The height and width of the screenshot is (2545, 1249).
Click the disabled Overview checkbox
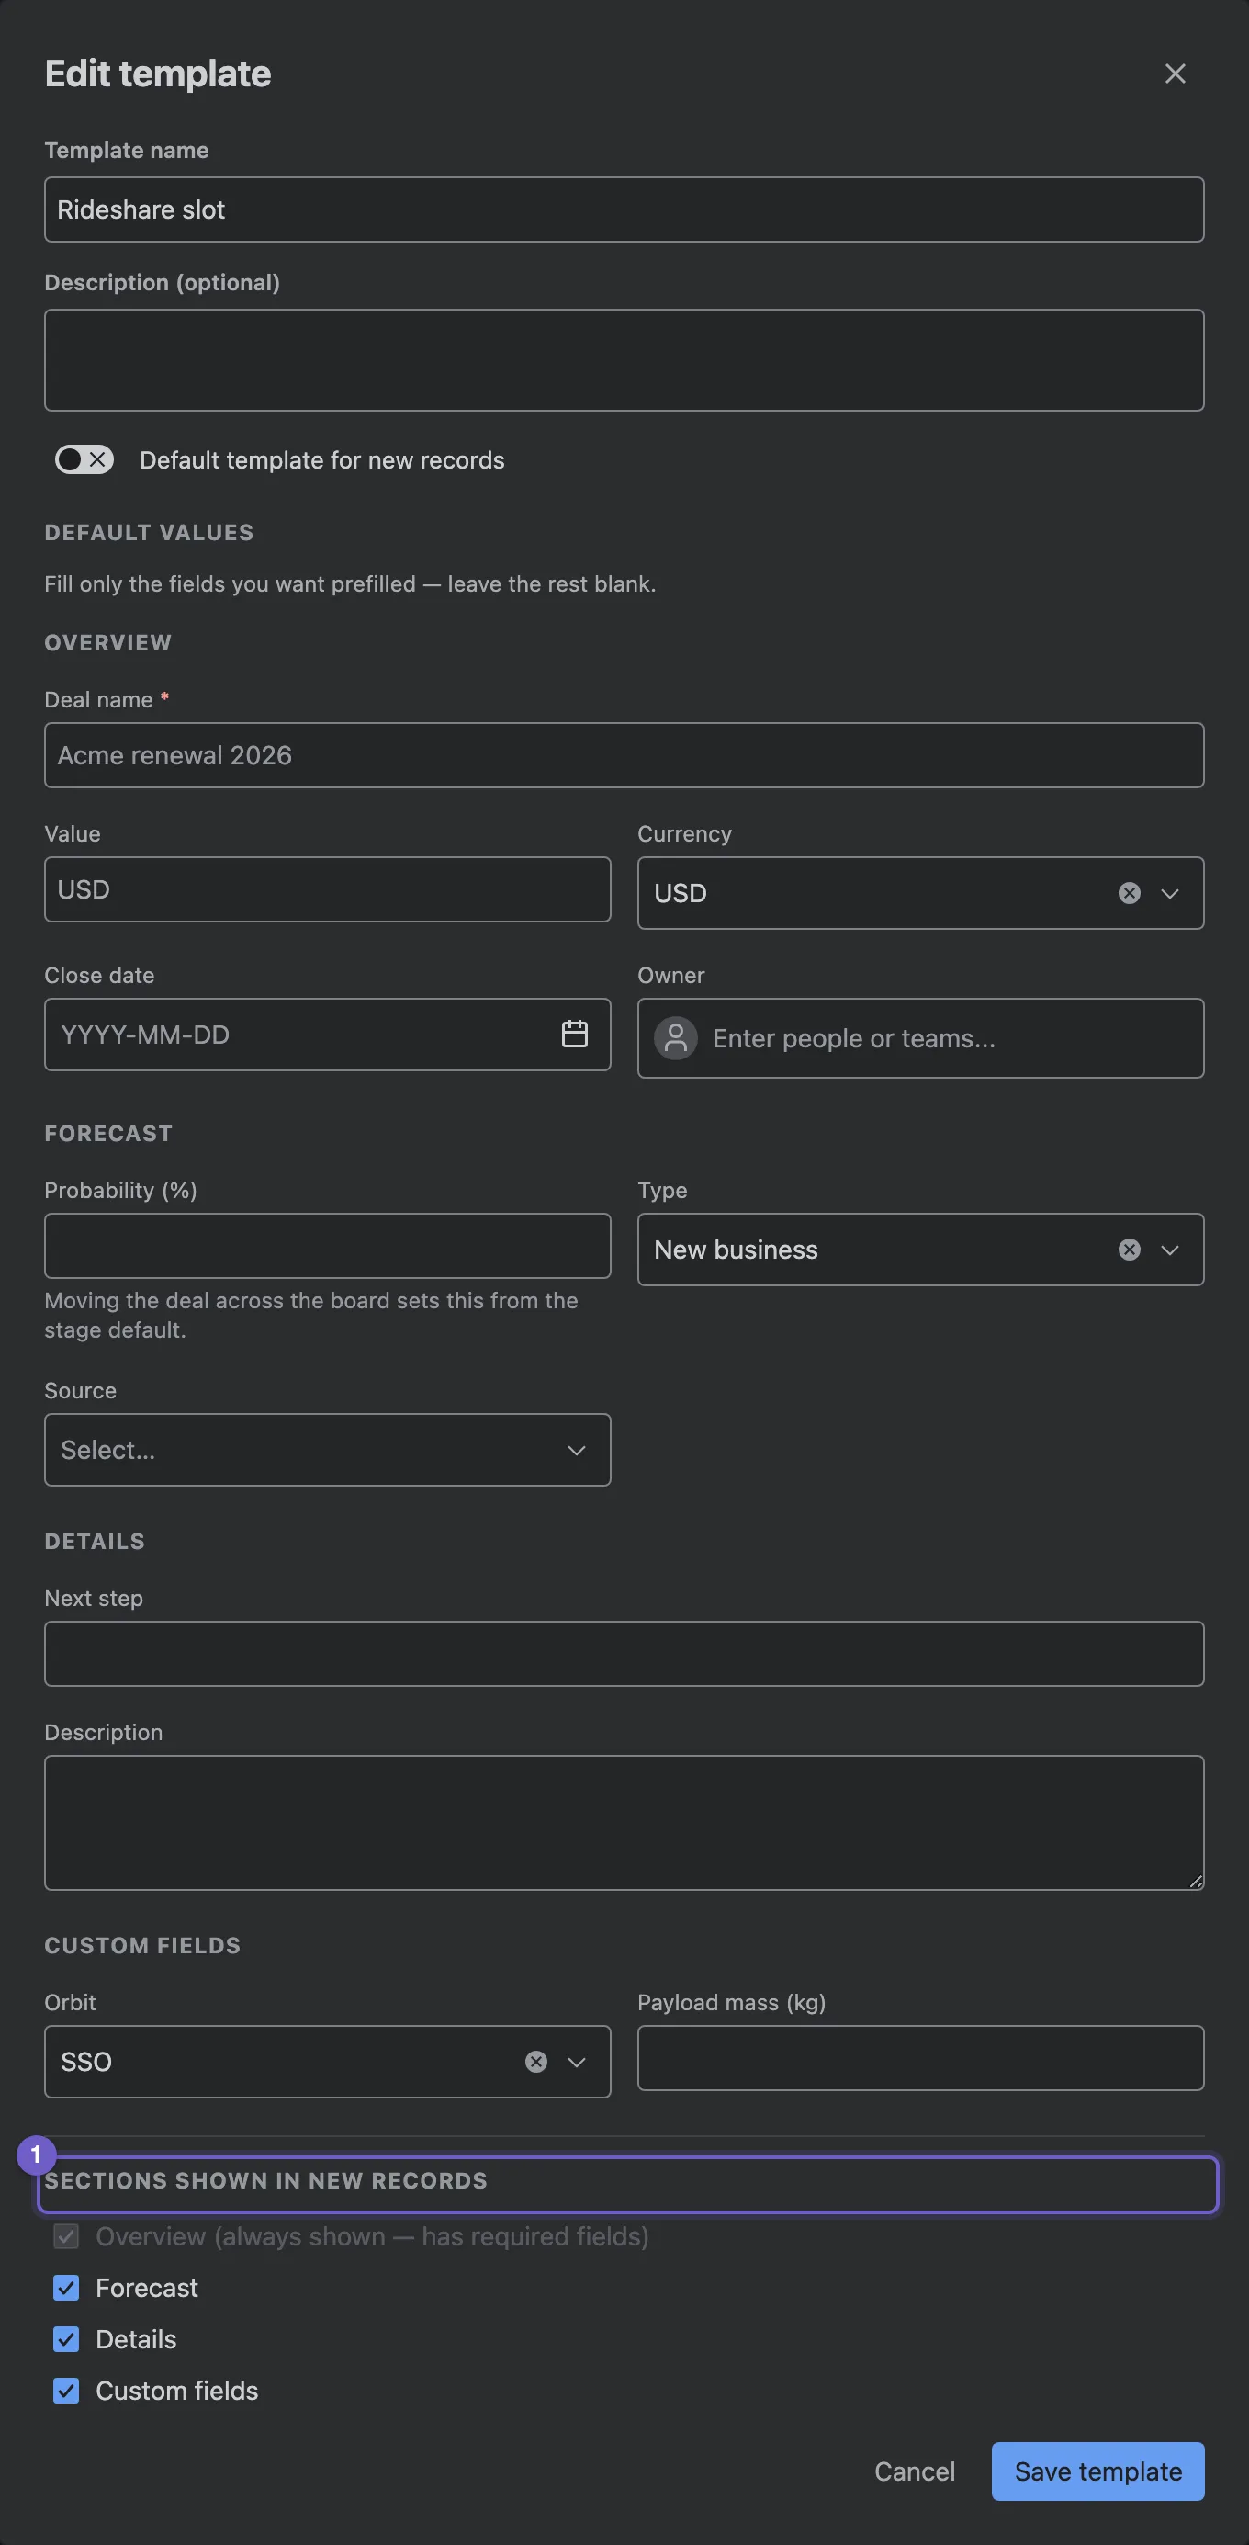66,2235
